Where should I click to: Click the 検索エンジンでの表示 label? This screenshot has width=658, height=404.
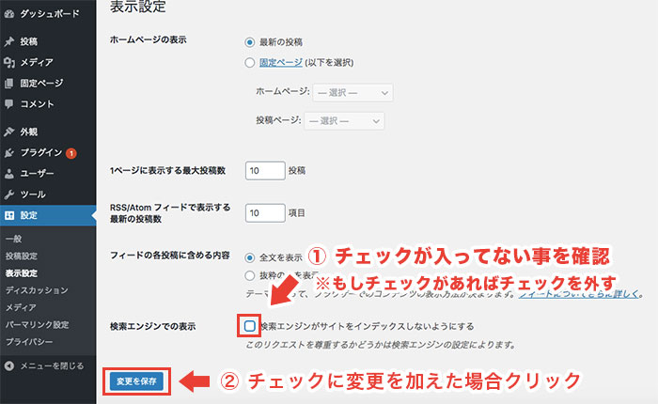tap(152, 326)
